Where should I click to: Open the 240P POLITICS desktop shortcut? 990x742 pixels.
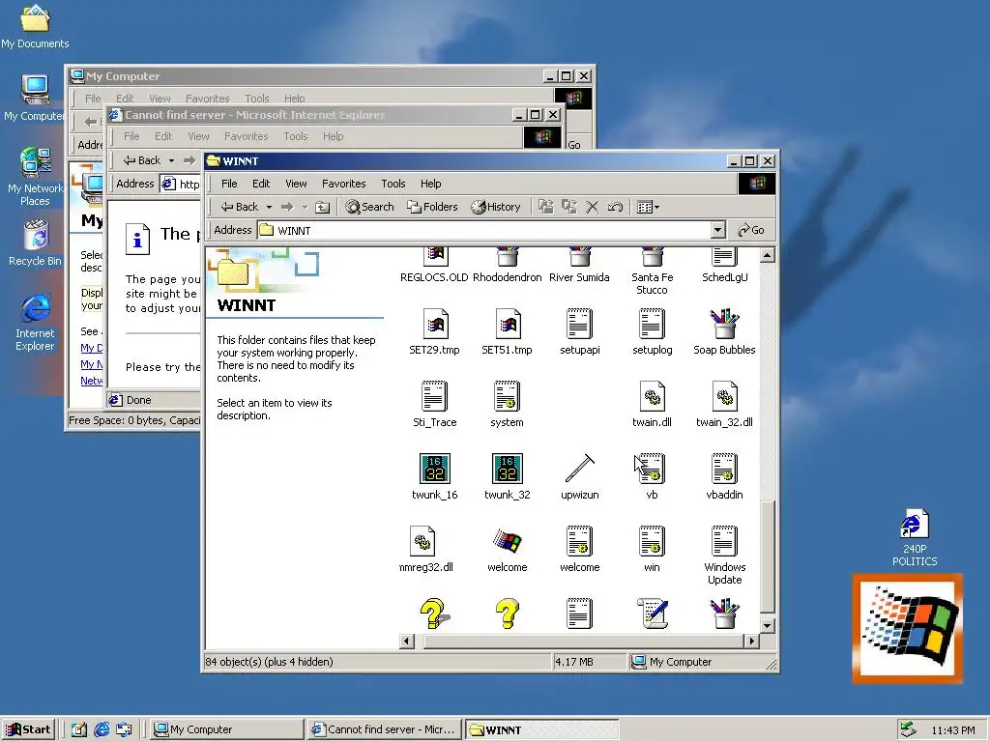[915, 537]
